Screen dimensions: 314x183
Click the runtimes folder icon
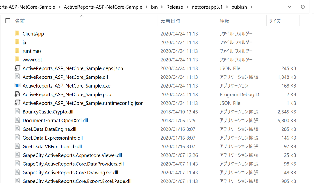click(x=17, y=50)
